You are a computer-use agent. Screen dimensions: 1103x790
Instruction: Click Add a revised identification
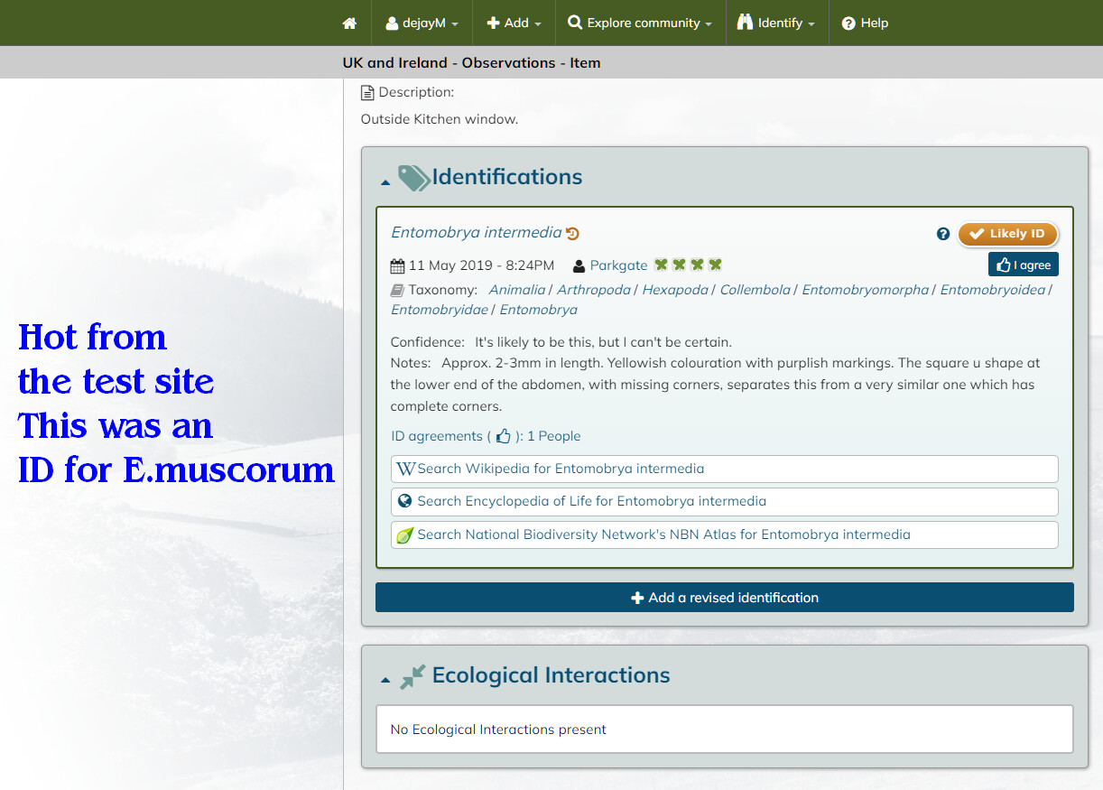725,598
